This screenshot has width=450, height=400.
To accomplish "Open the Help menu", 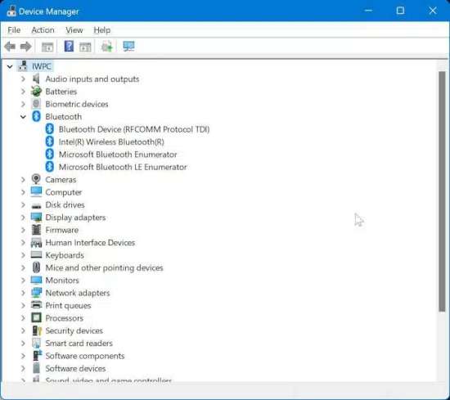I will (102, 29).
